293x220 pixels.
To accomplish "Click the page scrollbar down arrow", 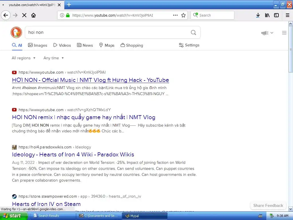I will [x=291, y=209].
